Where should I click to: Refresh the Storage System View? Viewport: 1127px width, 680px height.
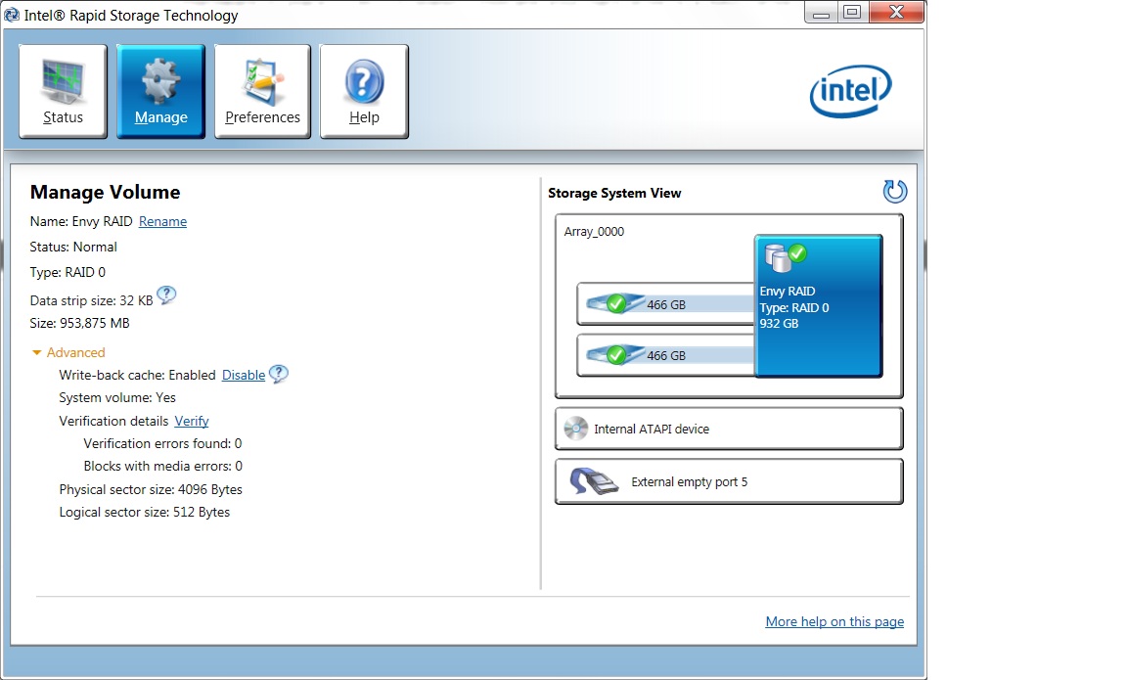[895, 191]
